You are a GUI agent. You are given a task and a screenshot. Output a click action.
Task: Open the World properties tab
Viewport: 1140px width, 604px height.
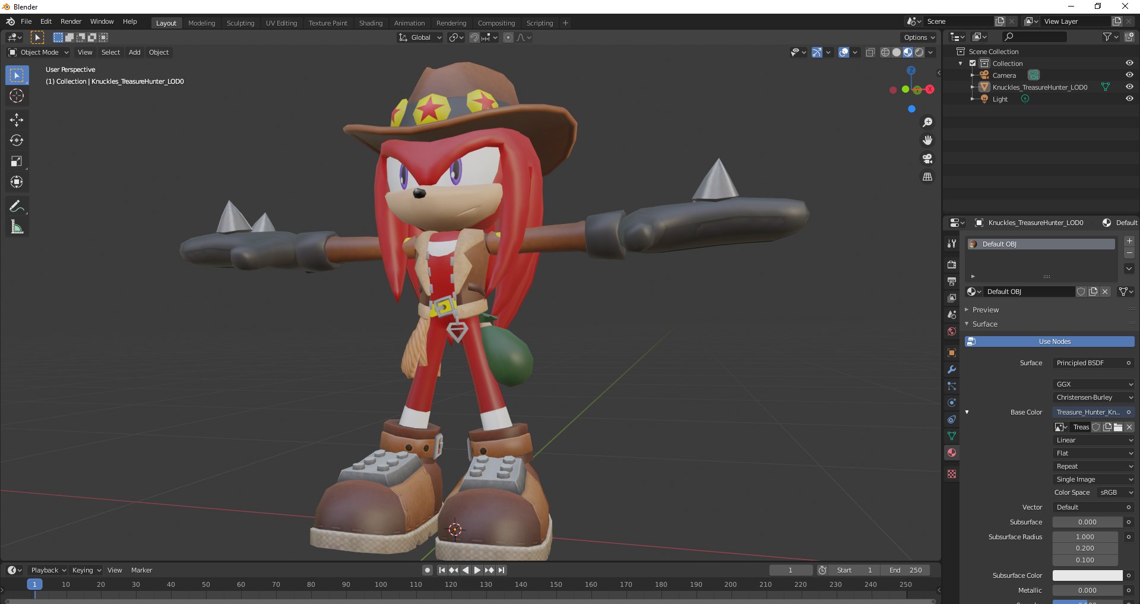[x=952, y=331]
